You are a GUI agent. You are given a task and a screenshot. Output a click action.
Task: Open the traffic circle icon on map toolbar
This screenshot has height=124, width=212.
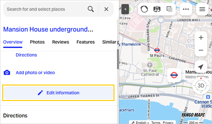144,9
